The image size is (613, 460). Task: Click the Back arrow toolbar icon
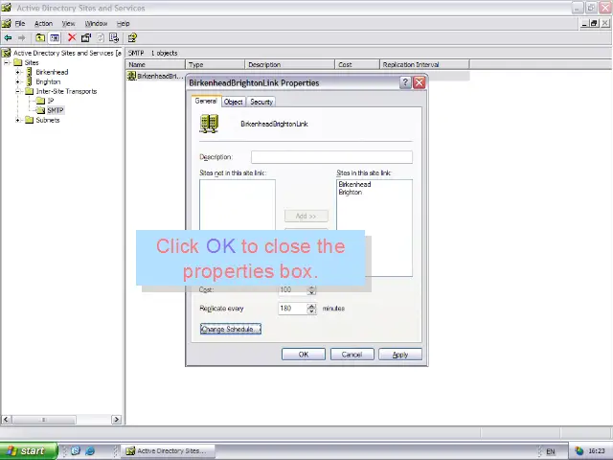pyautogui.click(x=8, y=38)
